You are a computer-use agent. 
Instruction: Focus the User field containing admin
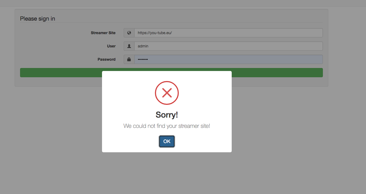(x=228, y=46)
